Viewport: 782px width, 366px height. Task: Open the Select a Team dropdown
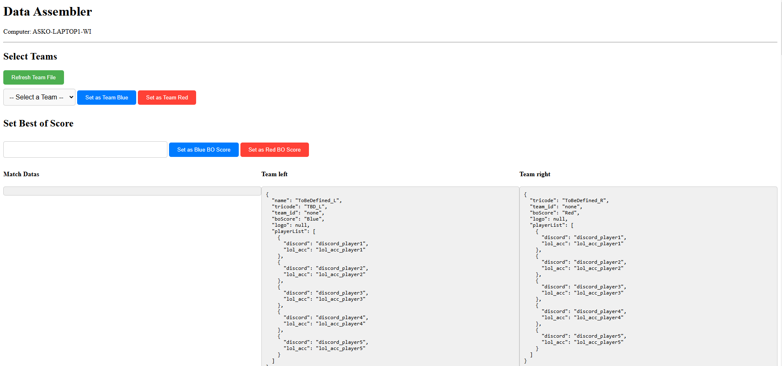click(39, 97)
